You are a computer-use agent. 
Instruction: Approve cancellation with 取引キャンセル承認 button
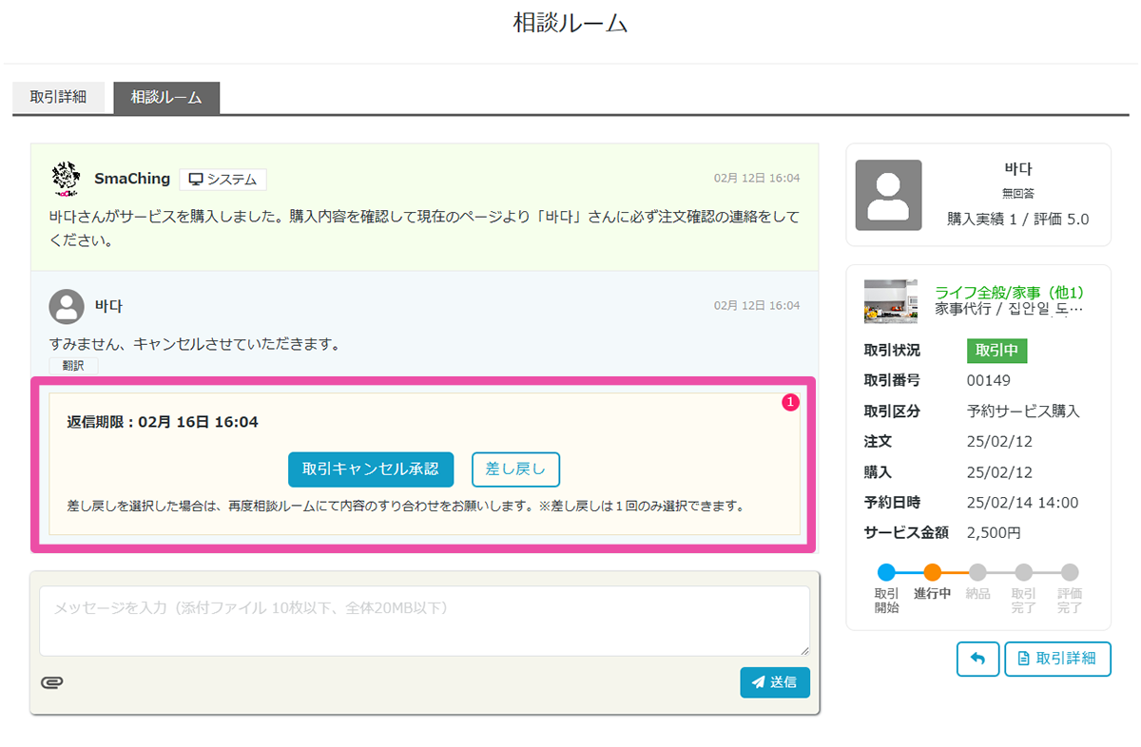[371, 469]
